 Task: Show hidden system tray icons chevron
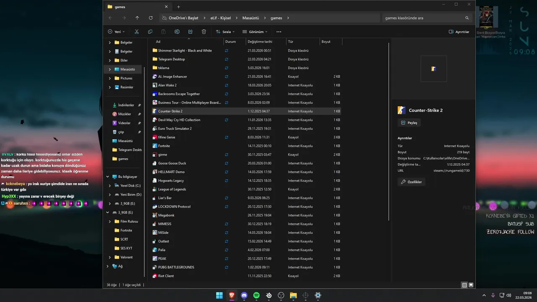[x=484, y=295]
